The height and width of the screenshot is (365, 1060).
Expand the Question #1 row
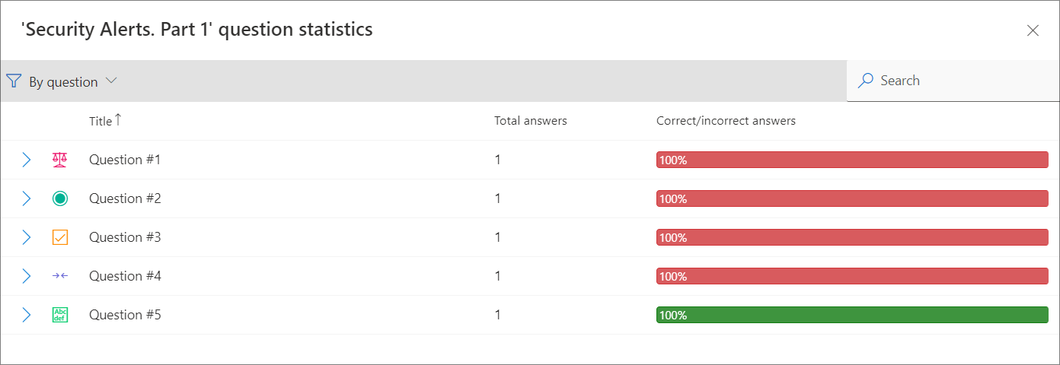click(x=26, y=160)
